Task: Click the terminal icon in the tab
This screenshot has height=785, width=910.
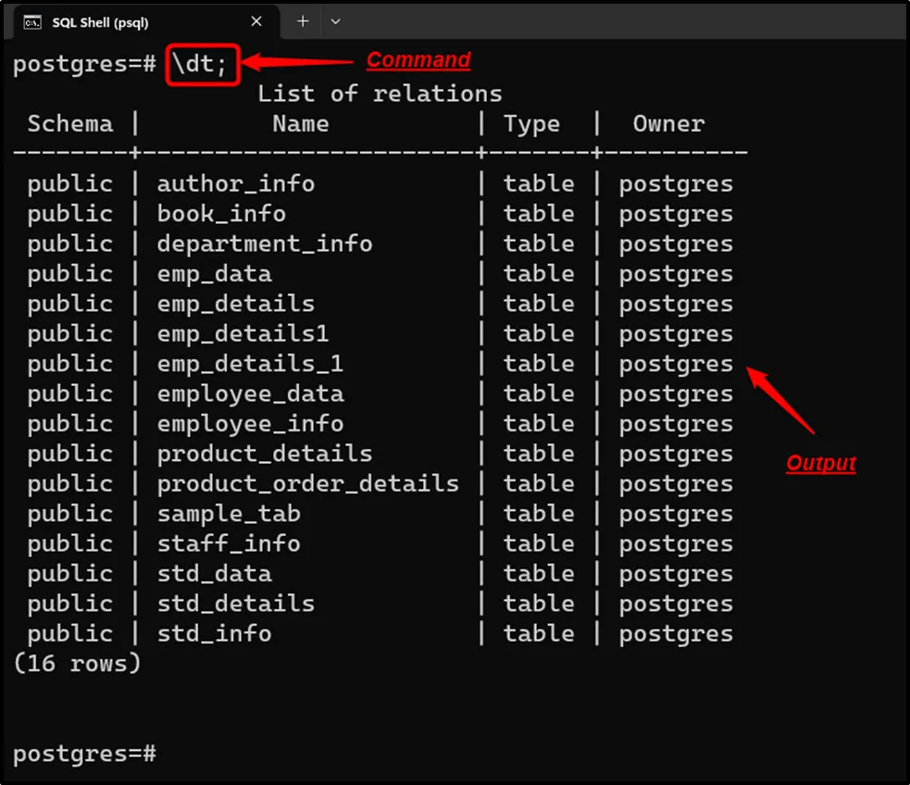Action: tap(31, 21)
